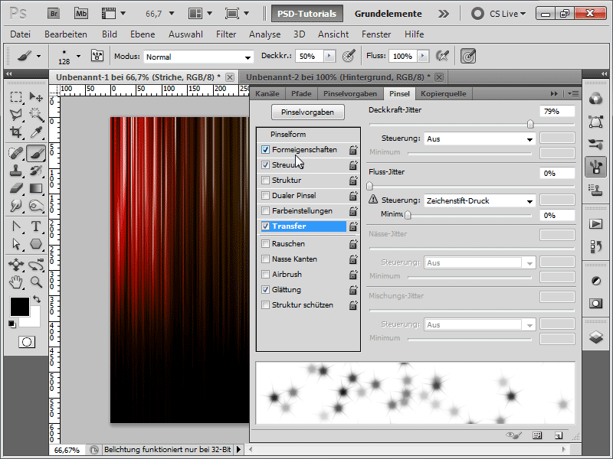The image size is (613, 459).
Task: Adjust the Fluss-Jitter slider handle
Action: tap(370, 186)
